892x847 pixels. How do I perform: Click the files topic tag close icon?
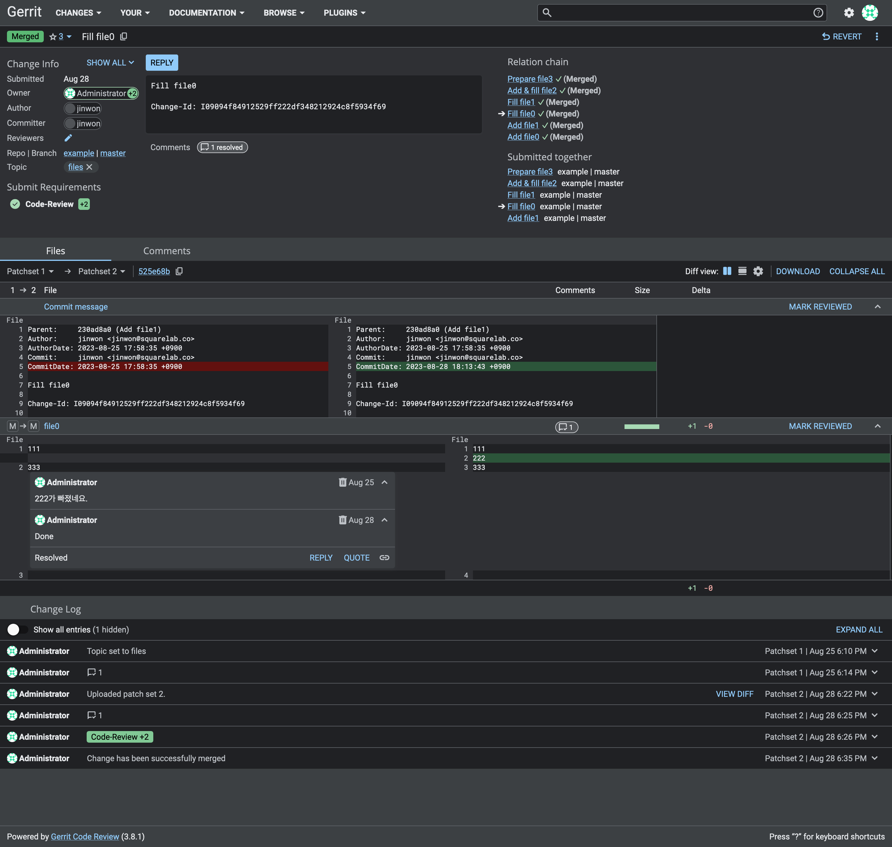pos(89,167)
